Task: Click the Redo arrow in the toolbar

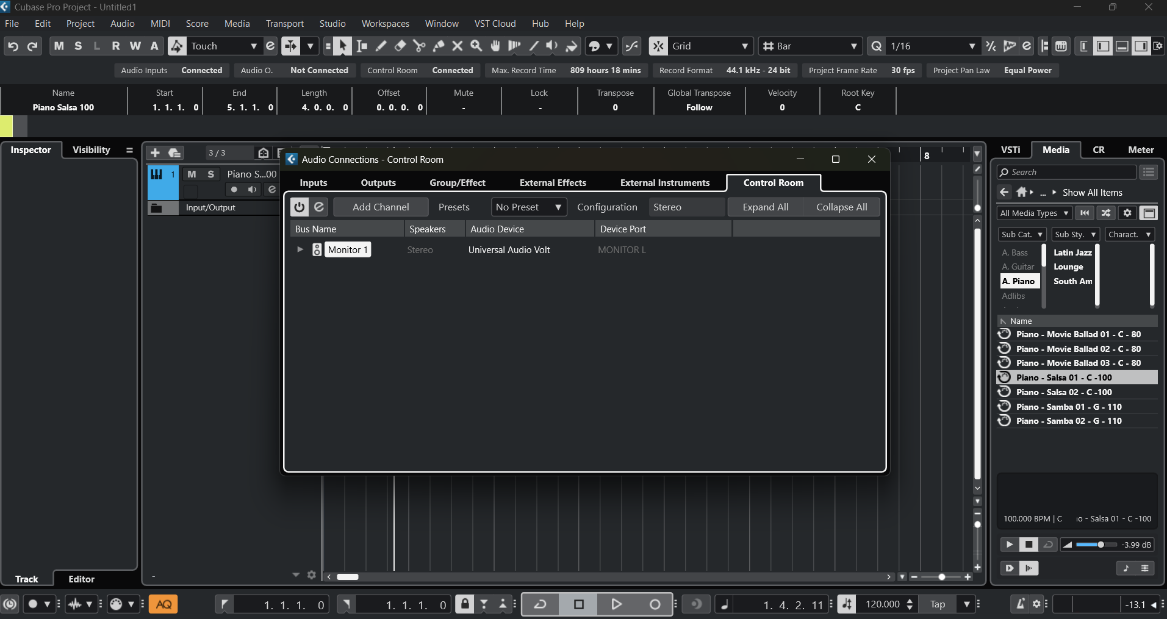Action: tap(32, 46)
